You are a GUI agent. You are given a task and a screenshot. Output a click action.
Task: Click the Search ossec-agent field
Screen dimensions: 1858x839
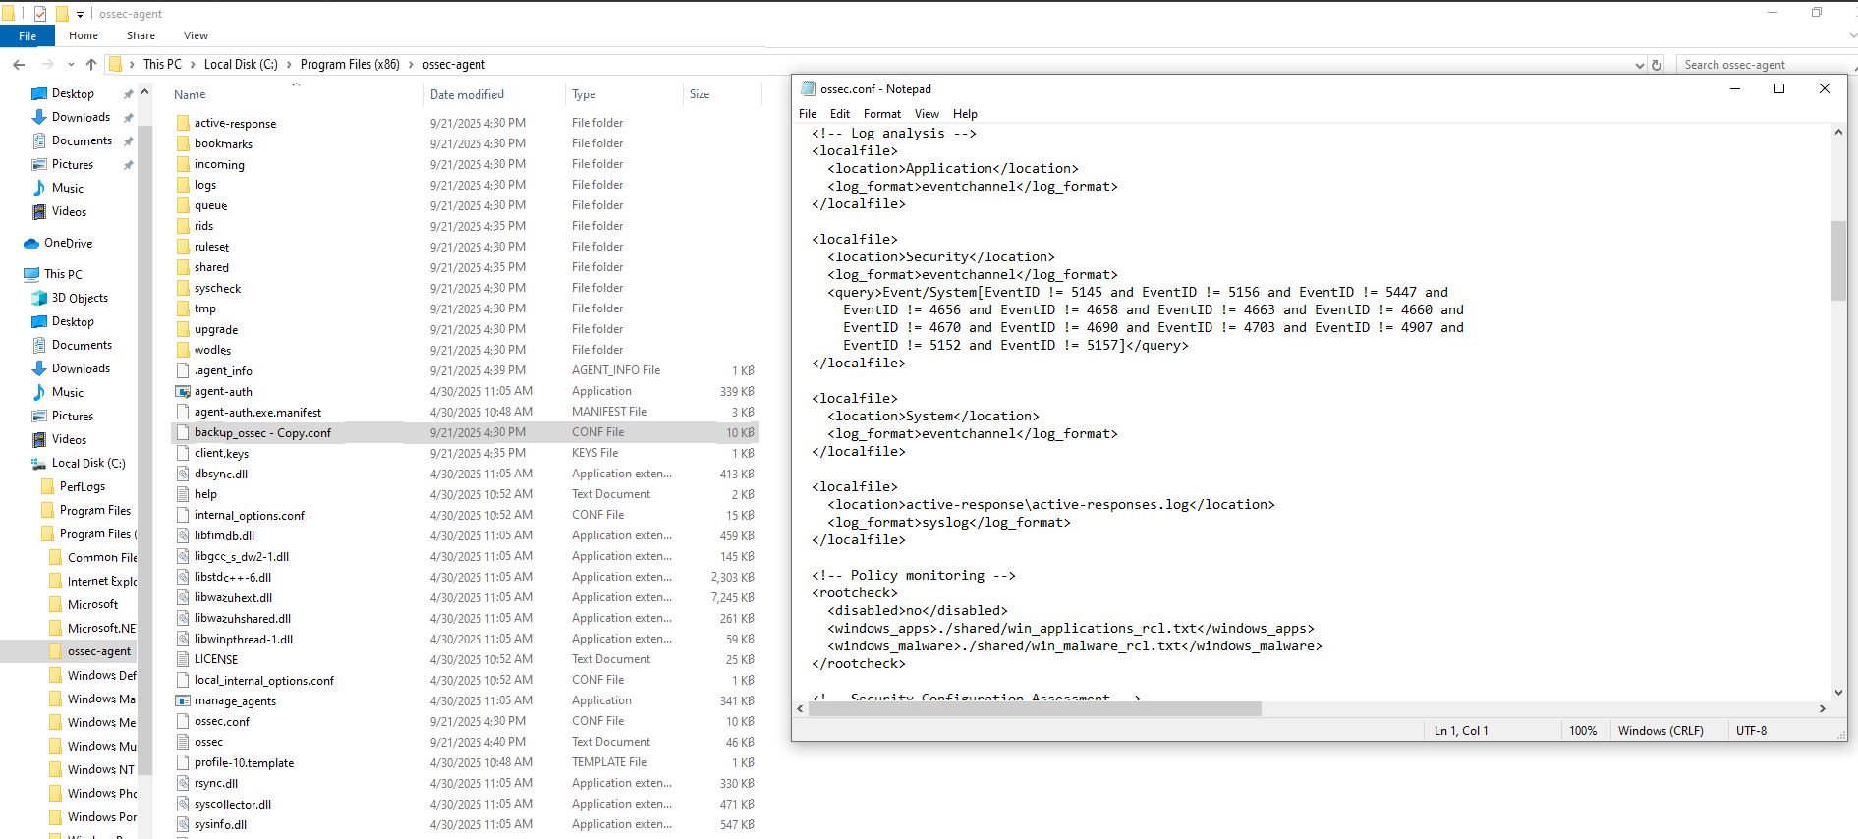click(1765, 65)
